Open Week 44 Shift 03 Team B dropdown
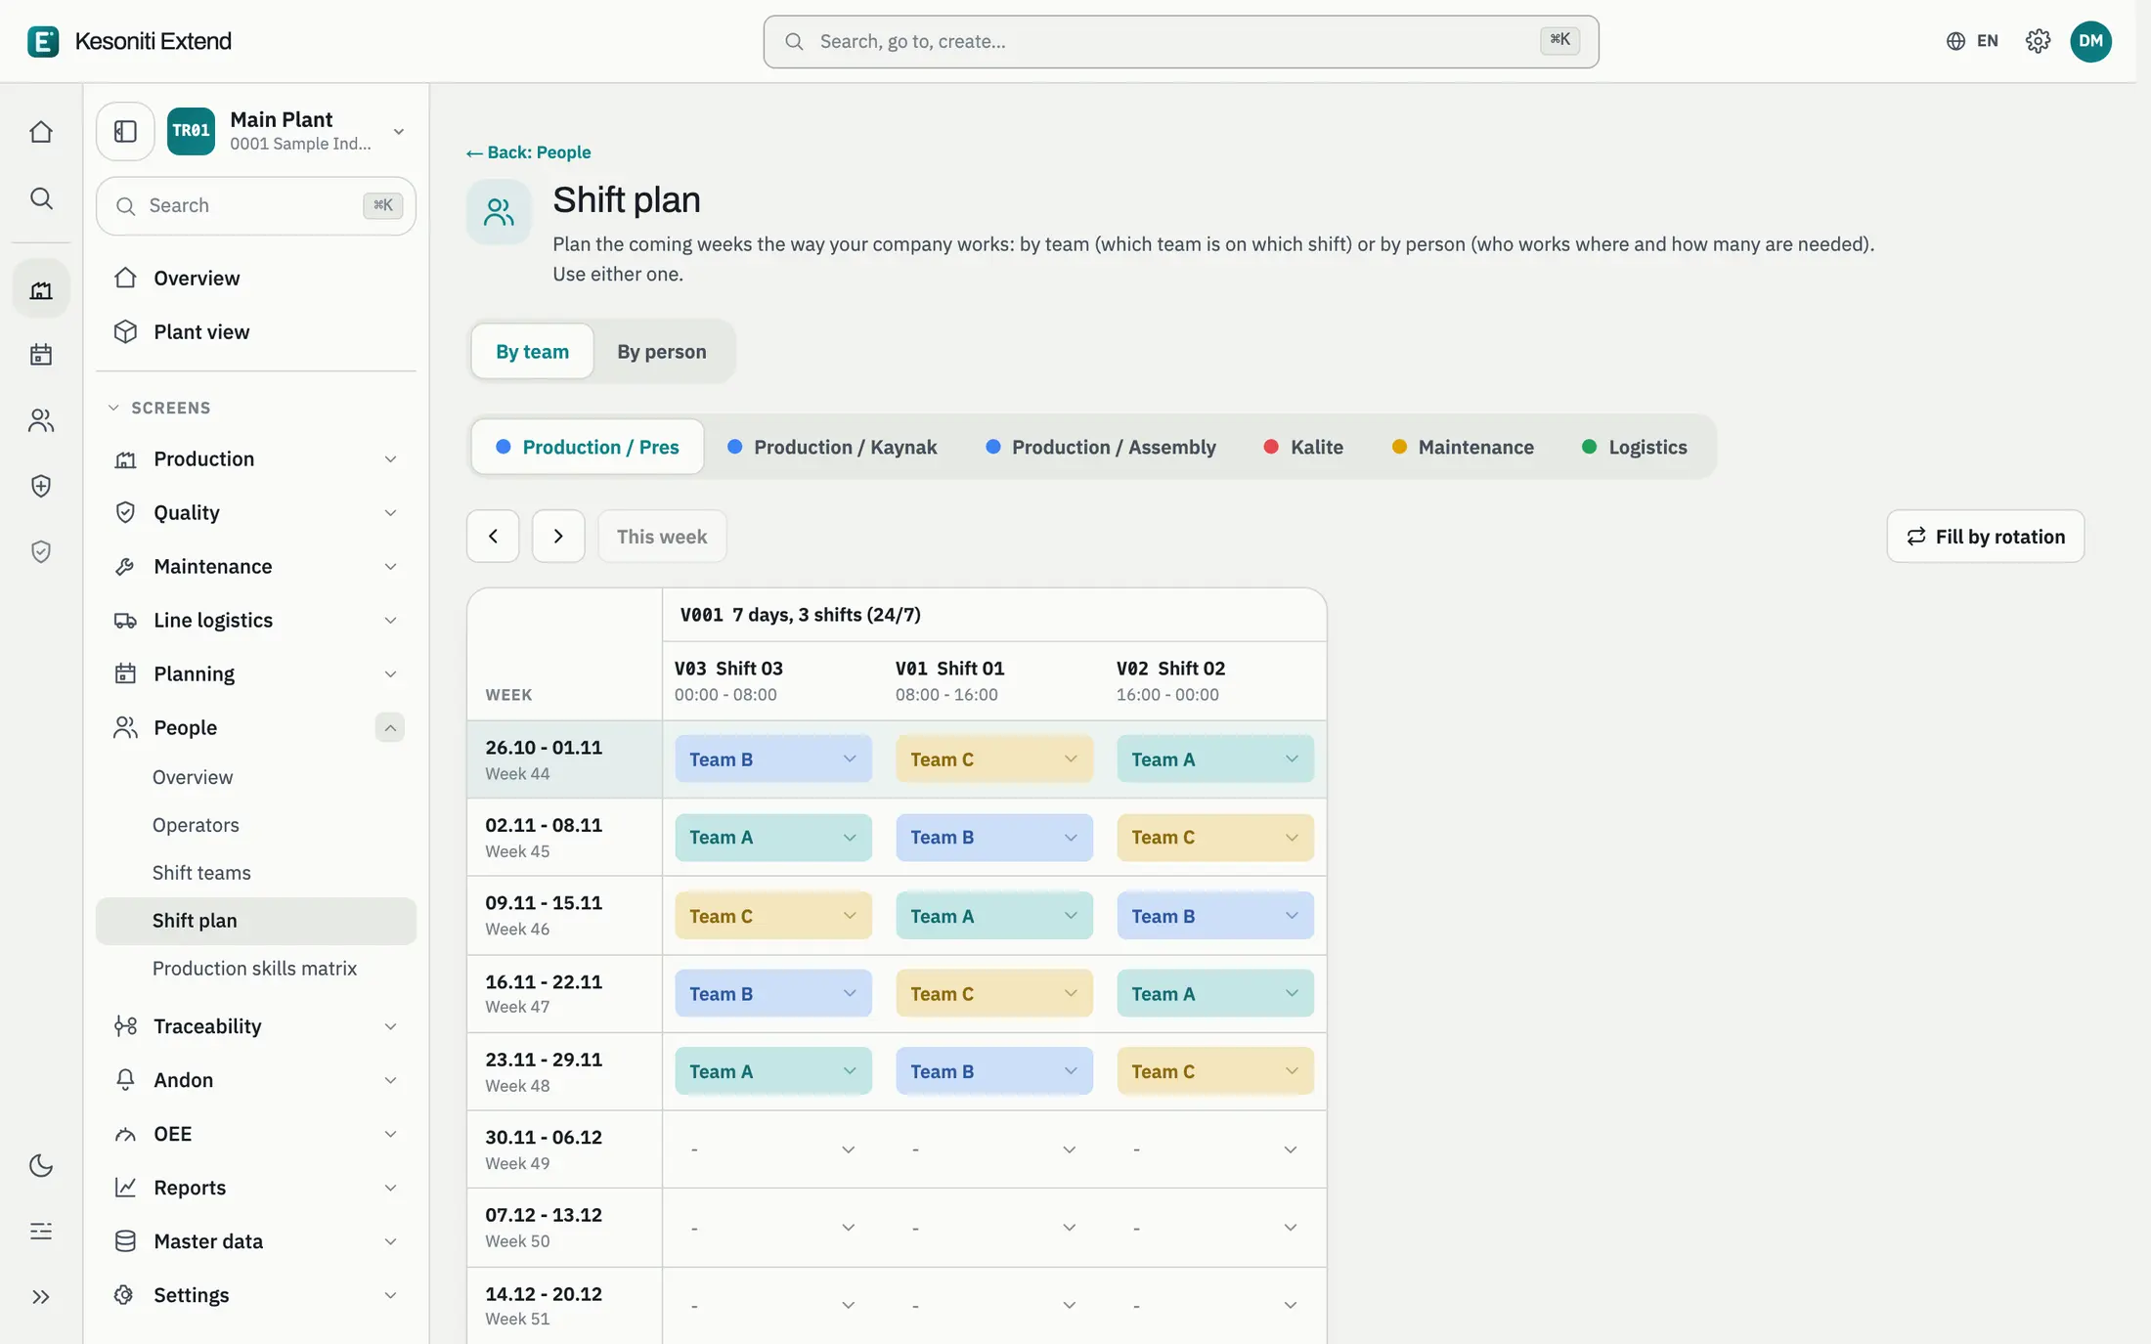 773,759
